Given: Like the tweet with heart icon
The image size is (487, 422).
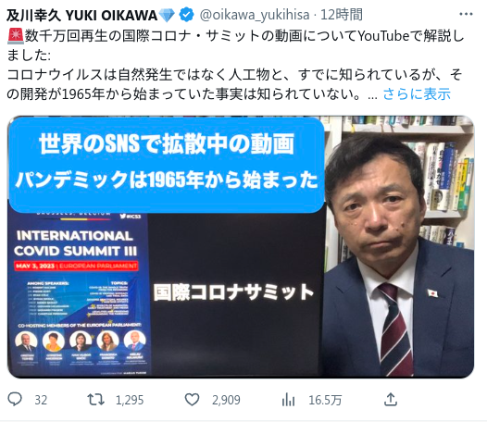Looking at the screenshot, I should [192, 400].
